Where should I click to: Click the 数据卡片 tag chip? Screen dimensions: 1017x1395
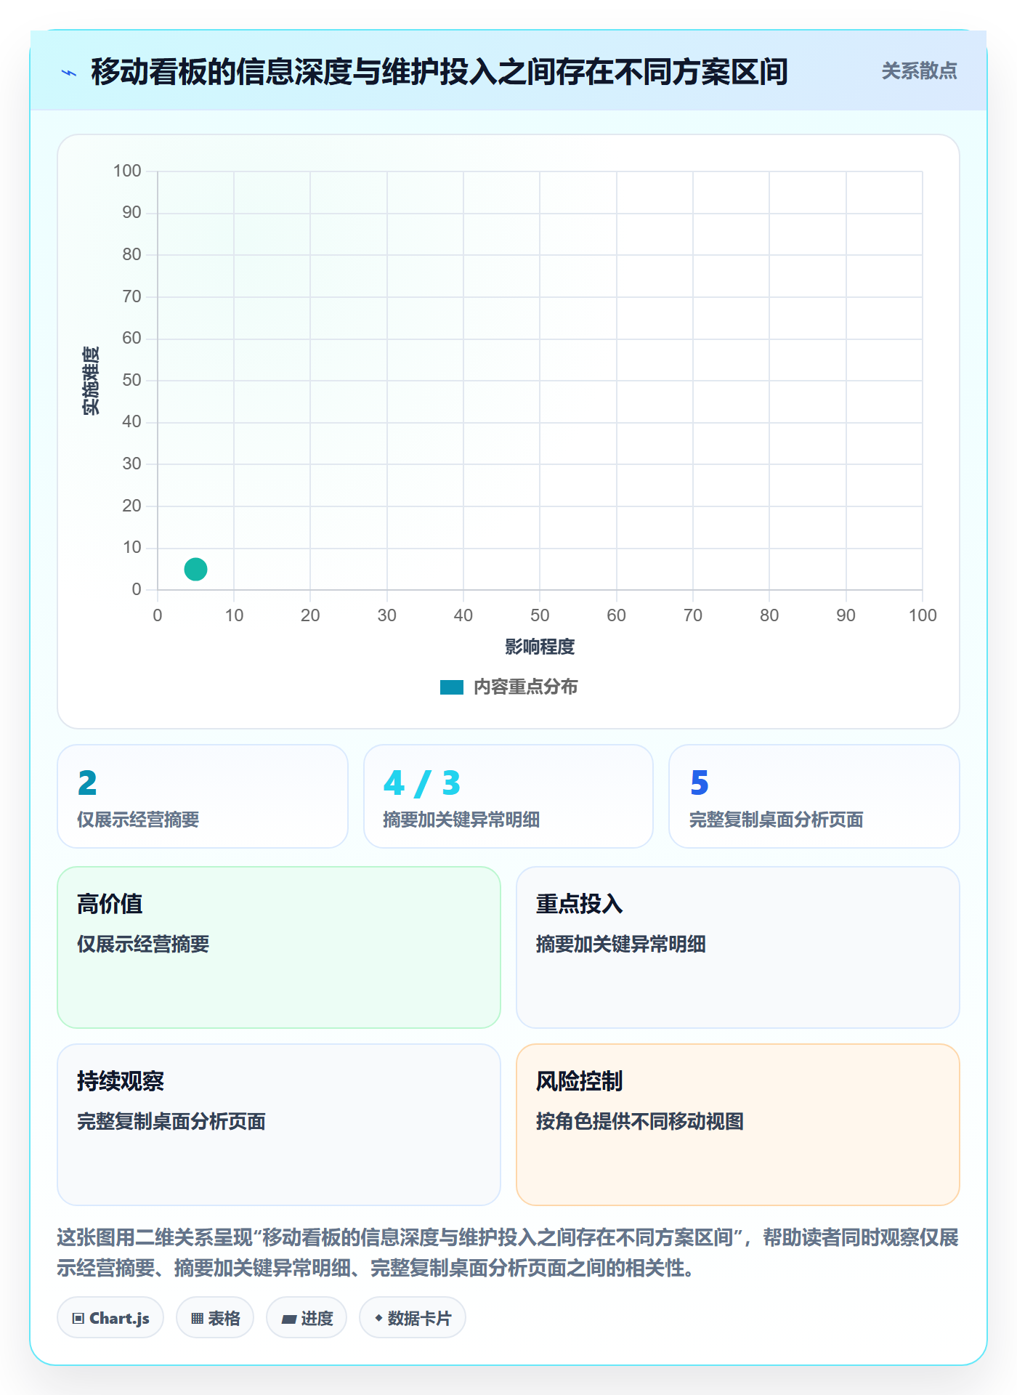413,1318
